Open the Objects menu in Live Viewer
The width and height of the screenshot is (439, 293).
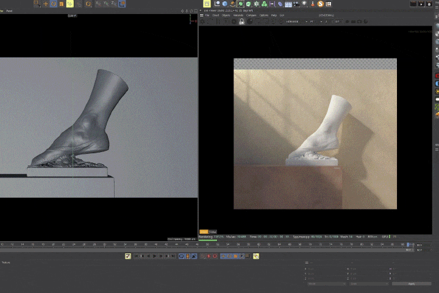[x=226, y=15]
